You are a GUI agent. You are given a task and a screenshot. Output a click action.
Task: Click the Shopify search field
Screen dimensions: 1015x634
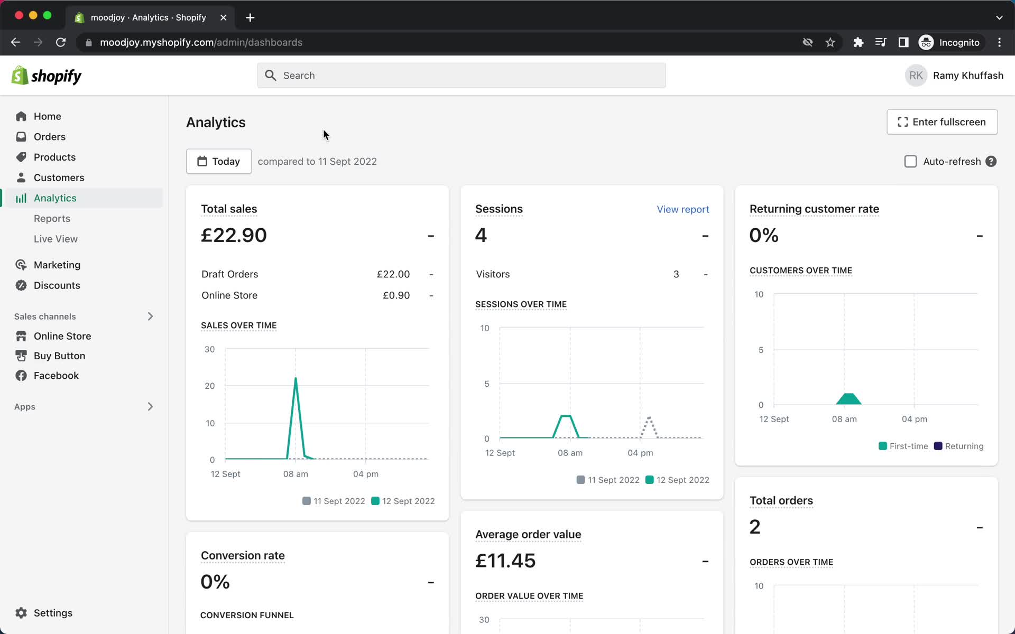tap(461, 76)
